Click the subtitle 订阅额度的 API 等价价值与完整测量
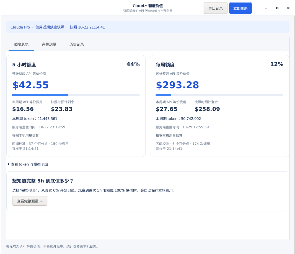The image size is (295, 254). pos(148,11)
